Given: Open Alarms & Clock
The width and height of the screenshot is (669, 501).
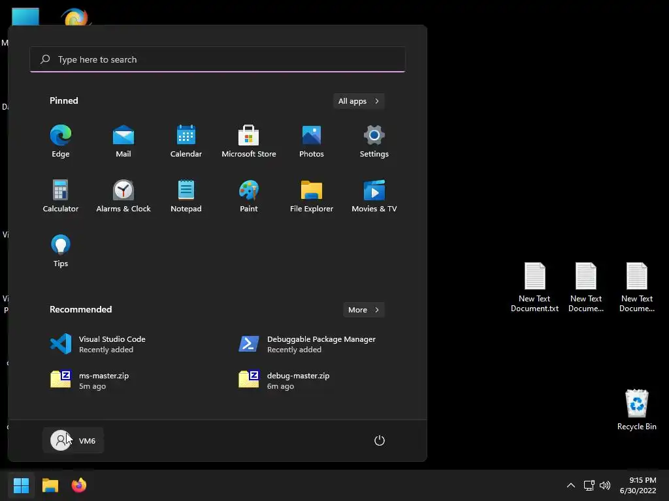Looking at the screenshot, I should pos(123,196).
